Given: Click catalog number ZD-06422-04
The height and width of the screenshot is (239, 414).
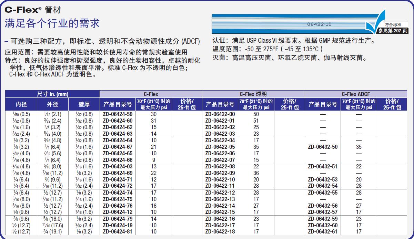Looking at the screenshot, I should point(220,140).
